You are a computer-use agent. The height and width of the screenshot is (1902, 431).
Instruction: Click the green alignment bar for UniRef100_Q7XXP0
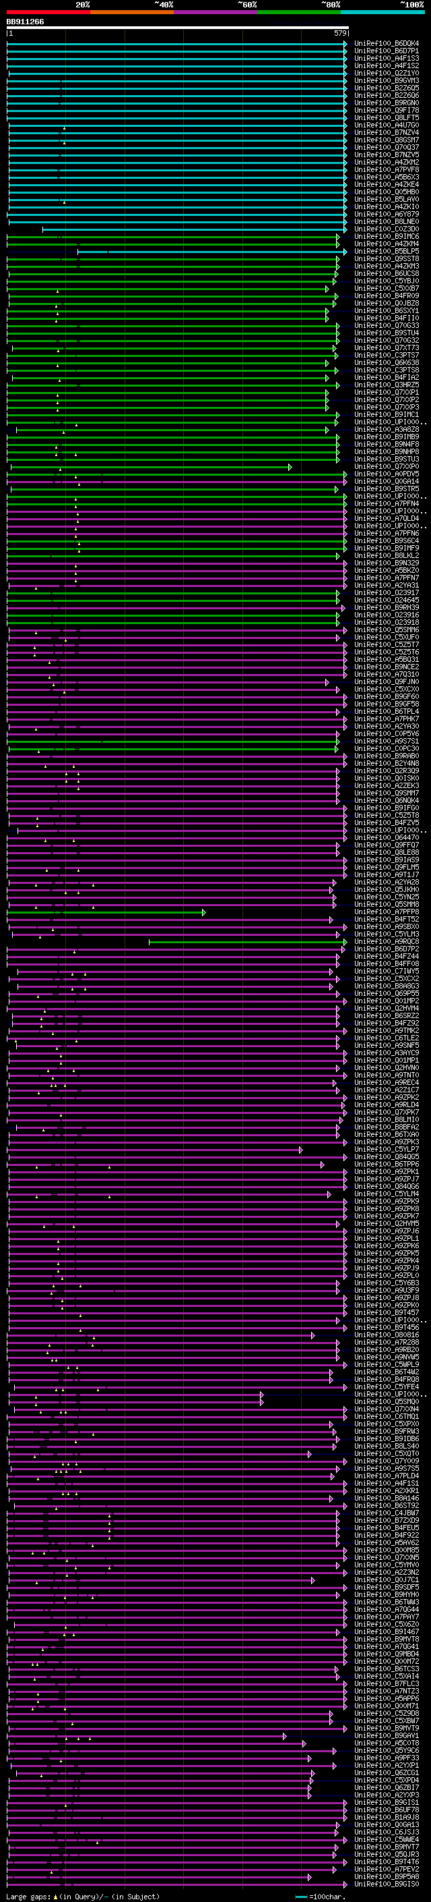[151, 467]
